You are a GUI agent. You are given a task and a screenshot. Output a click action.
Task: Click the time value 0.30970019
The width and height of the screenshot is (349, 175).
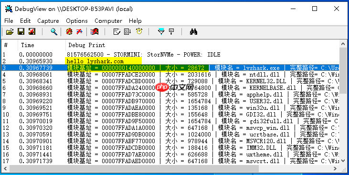36,121
